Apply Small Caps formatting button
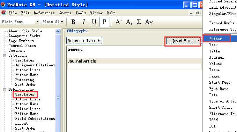237x132 pixels. coord(149,22)
